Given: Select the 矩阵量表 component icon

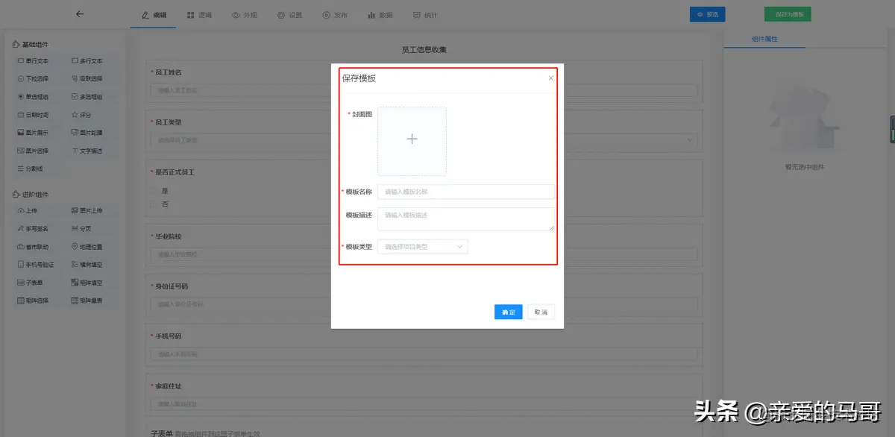Looking at the screenshot, I should [91, 300].
